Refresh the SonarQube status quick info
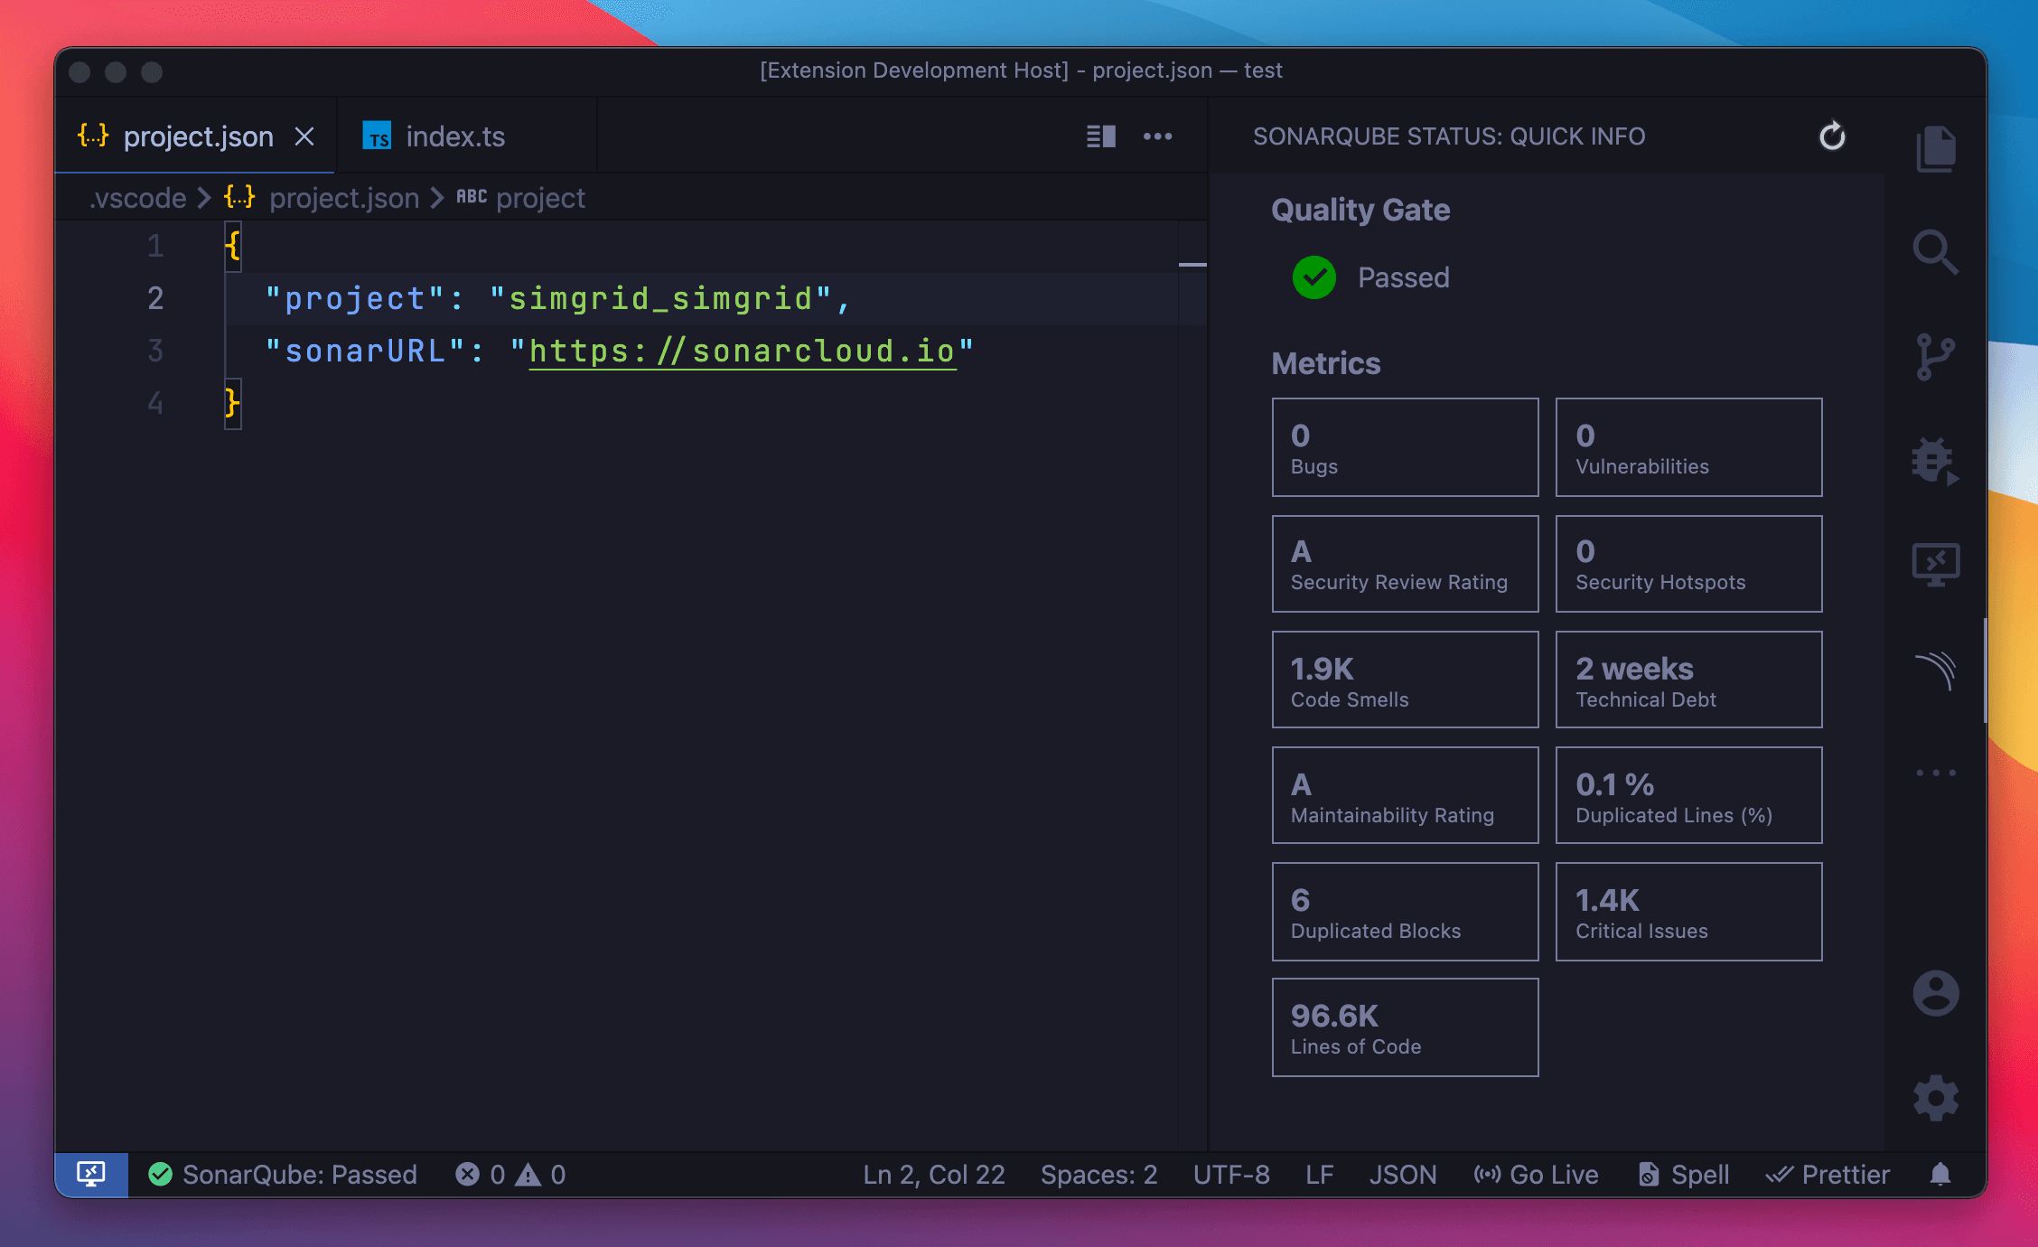Viewport: 2038px width, 1247px height. 1831,136
